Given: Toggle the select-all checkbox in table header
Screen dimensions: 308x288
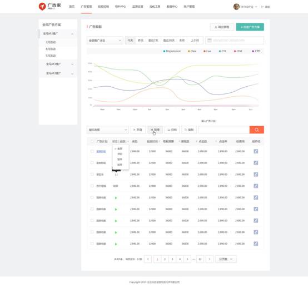Looking at the screenshot, I should [x=92, y=141].
